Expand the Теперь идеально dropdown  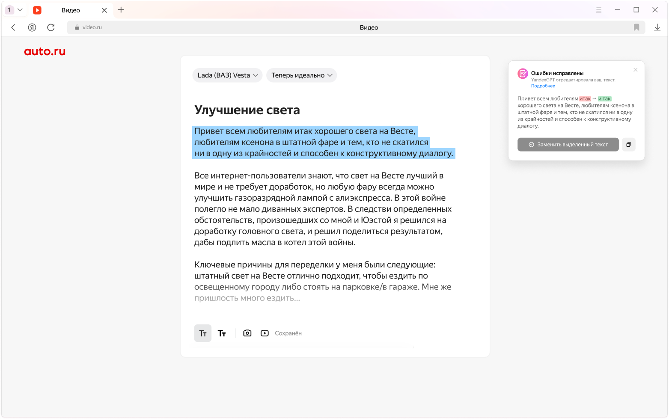pos(301,75)
